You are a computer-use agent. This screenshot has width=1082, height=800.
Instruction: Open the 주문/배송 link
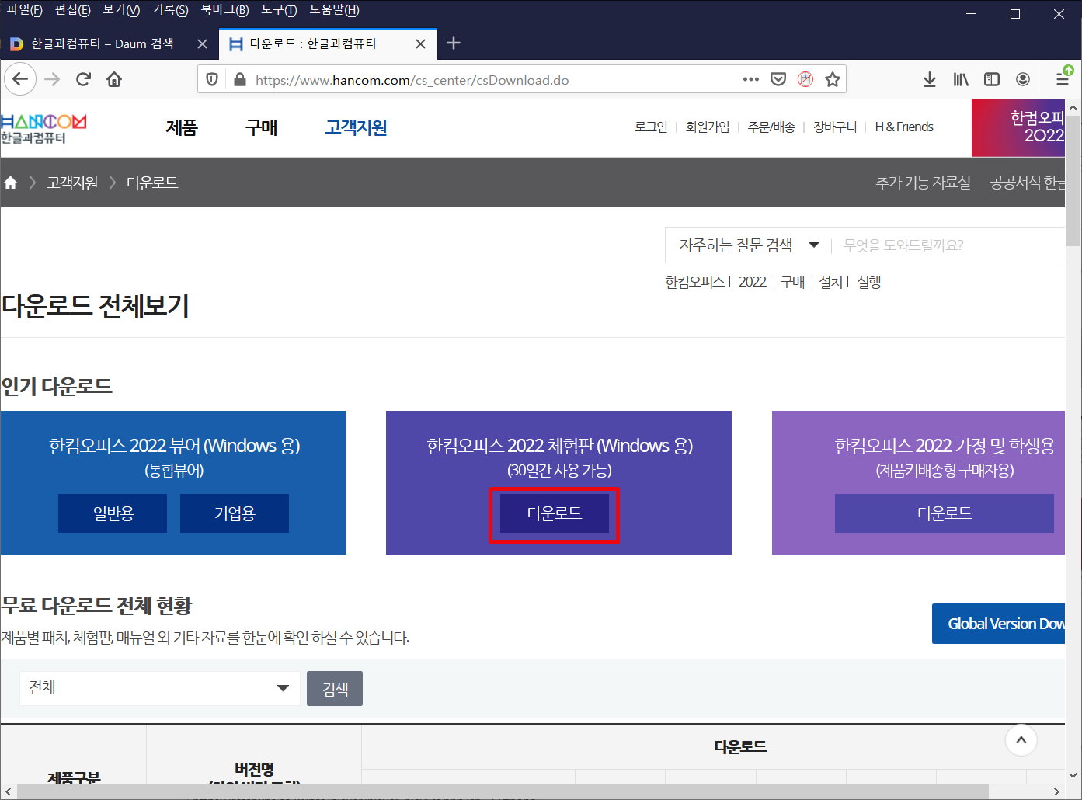tap(771, 127)
